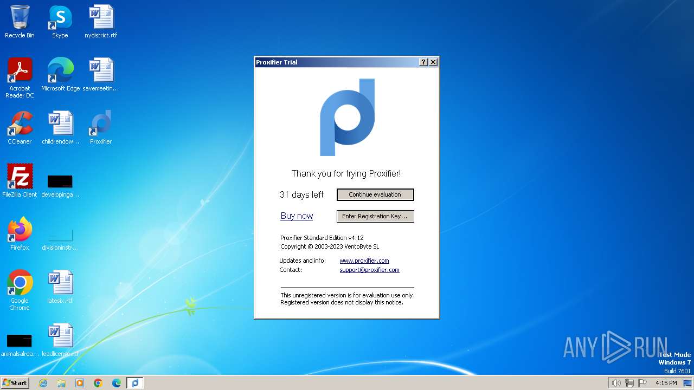Open Microsoft Edge desktop shortcut
Viewport: 694px width, 390px height.
pyautogui.click(x=60, y=75)
